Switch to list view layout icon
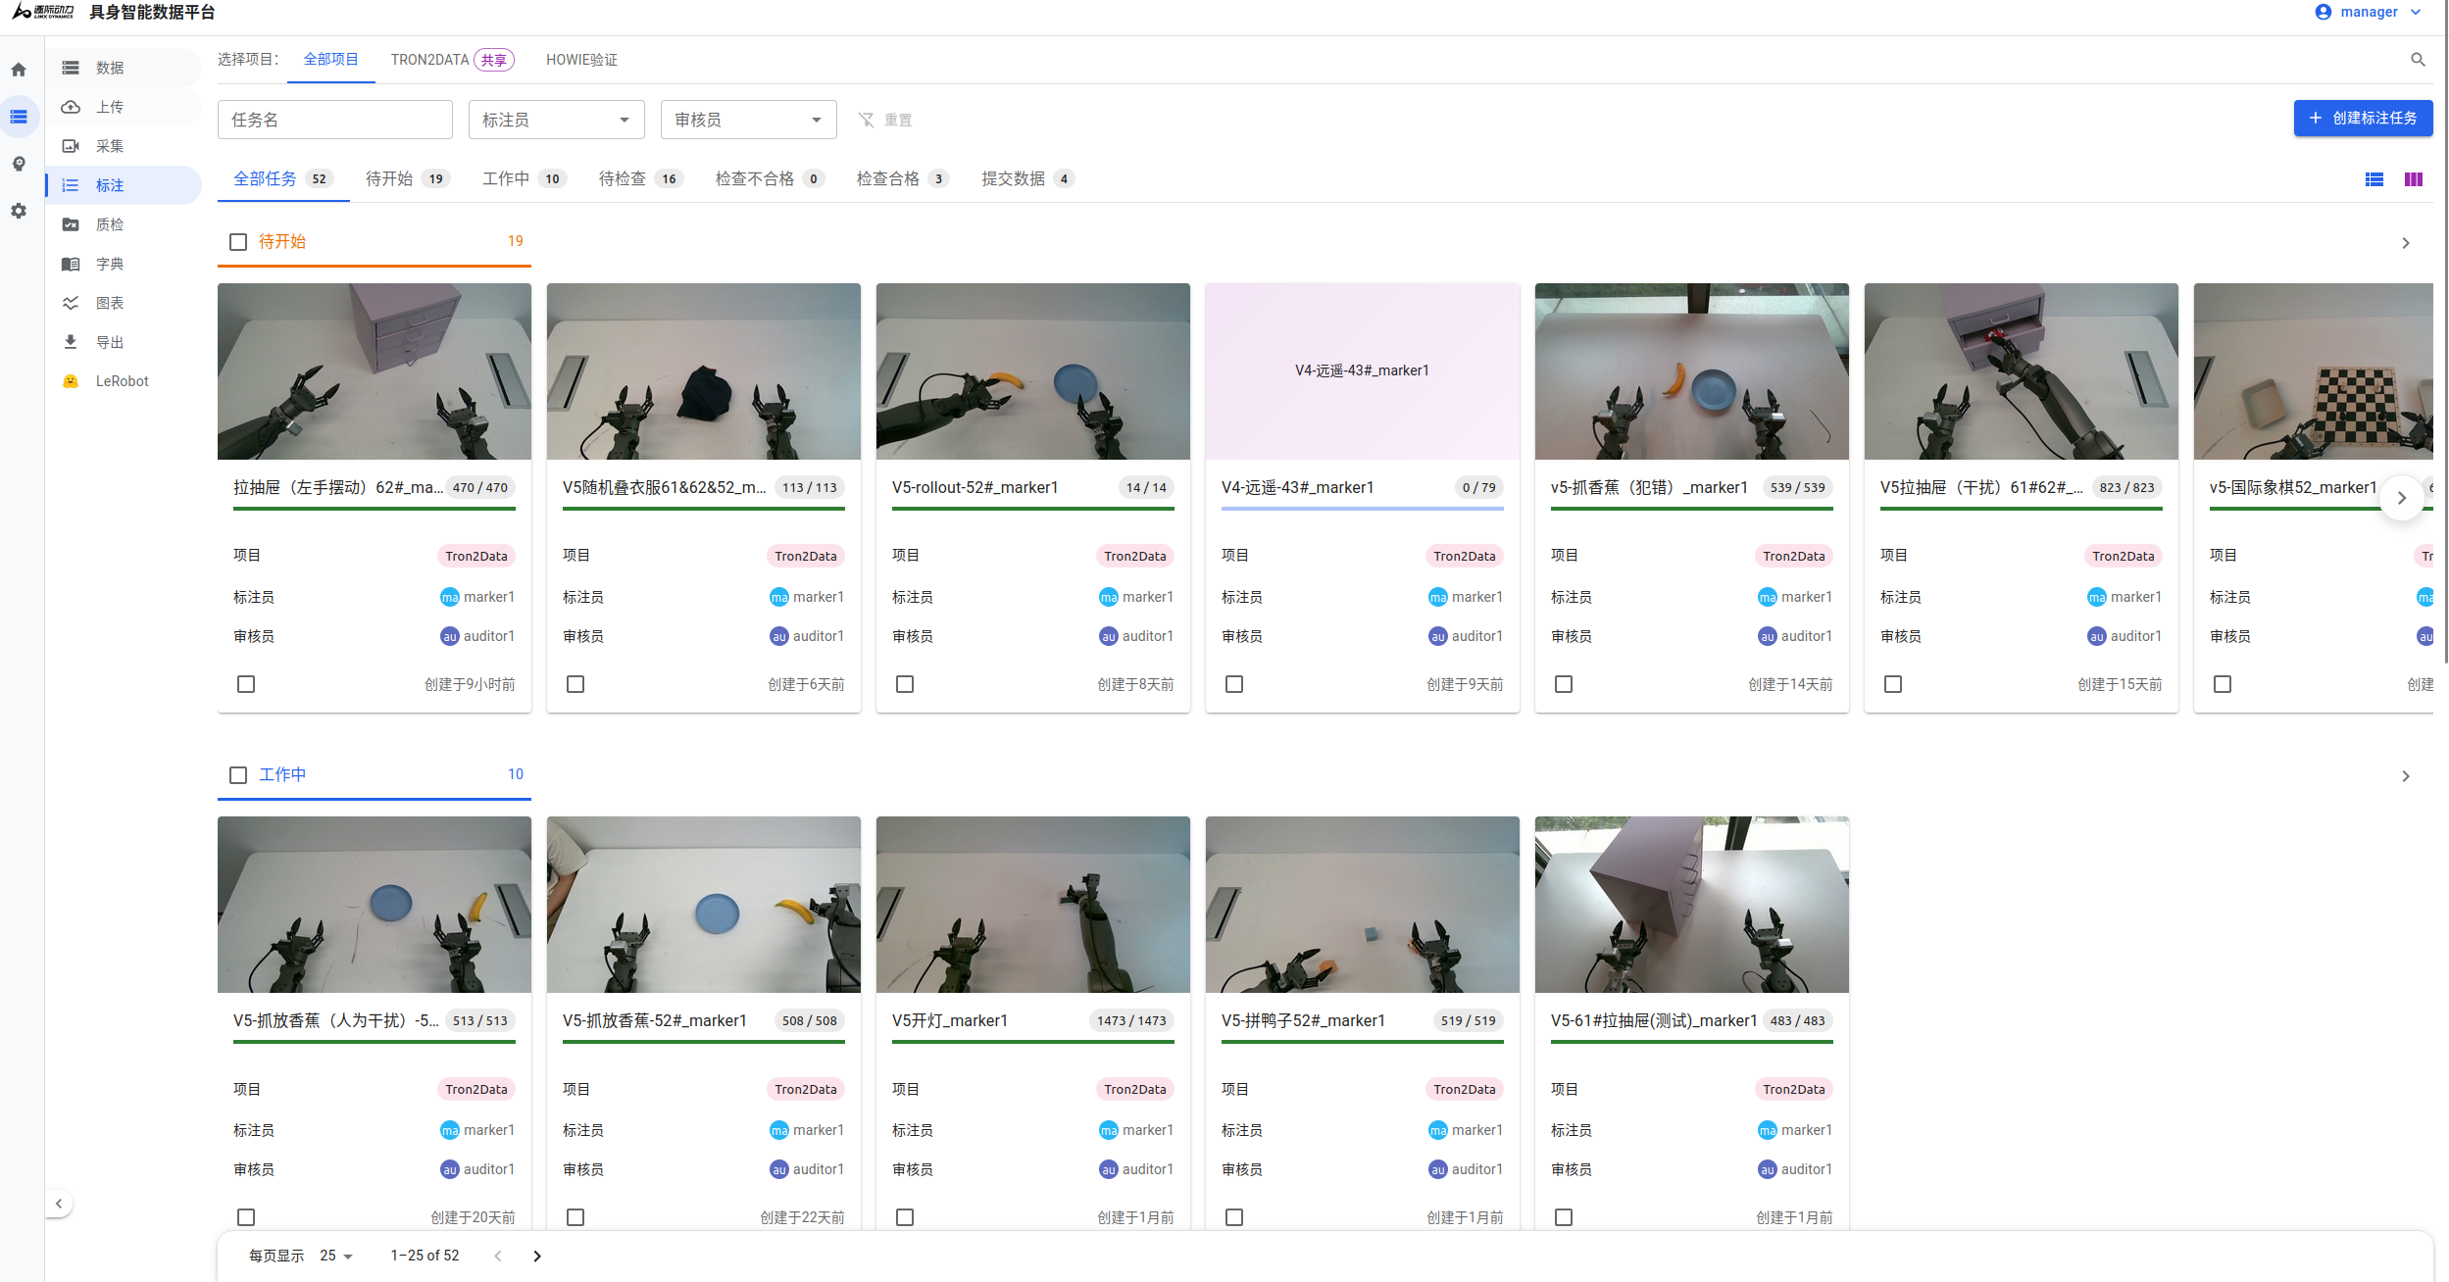The image size is (2449, 1282). click(x=2374, y=179)
